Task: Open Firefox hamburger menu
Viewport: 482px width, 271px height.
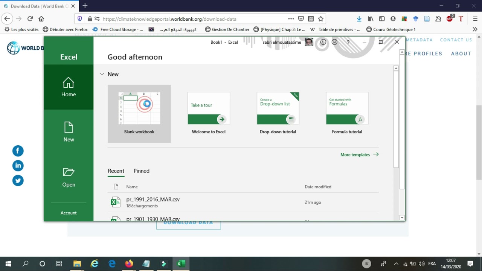Action: tap(475, 19)
